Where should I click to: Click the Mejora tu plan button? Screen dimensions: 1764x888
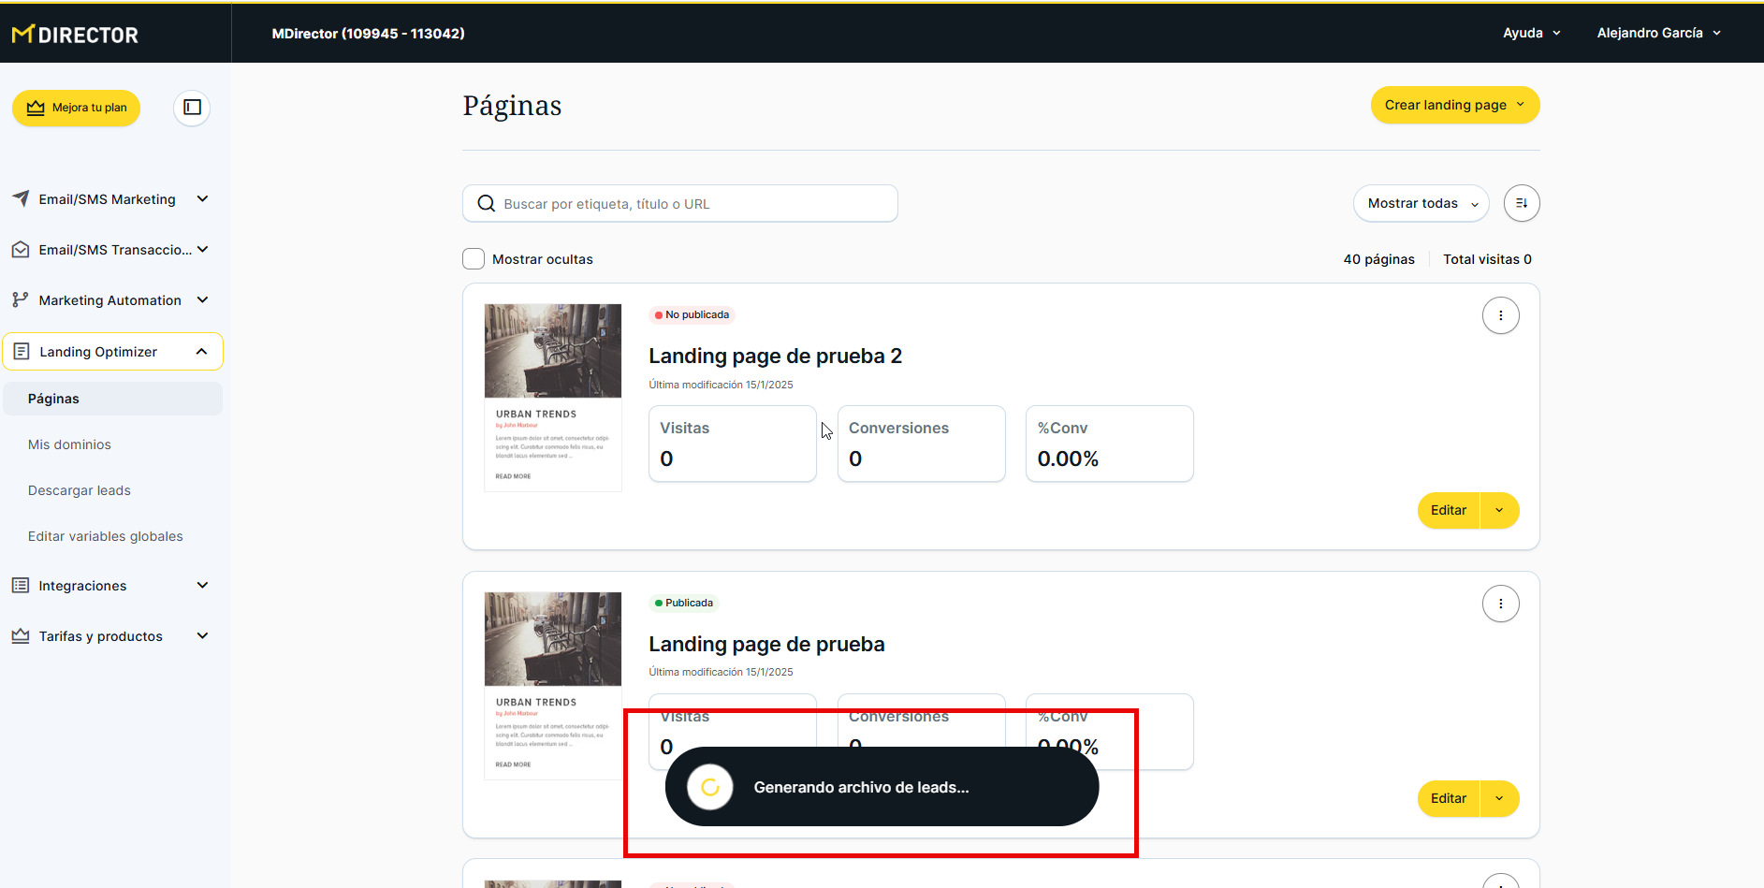(x=77, y=108)
